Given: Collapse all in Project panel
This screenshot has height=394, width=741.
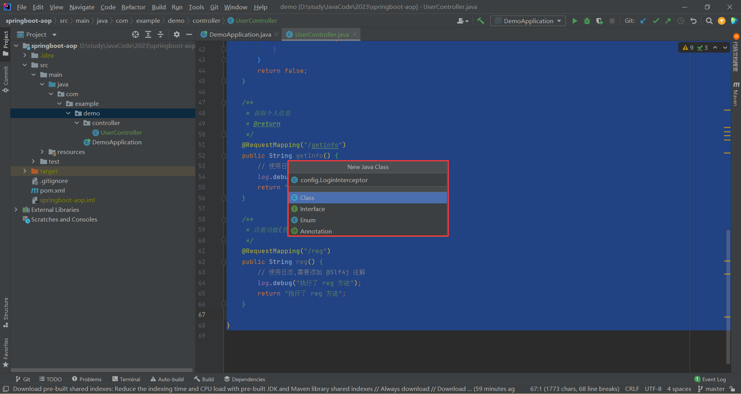Looking at the screenshot, I should [161, 34].
